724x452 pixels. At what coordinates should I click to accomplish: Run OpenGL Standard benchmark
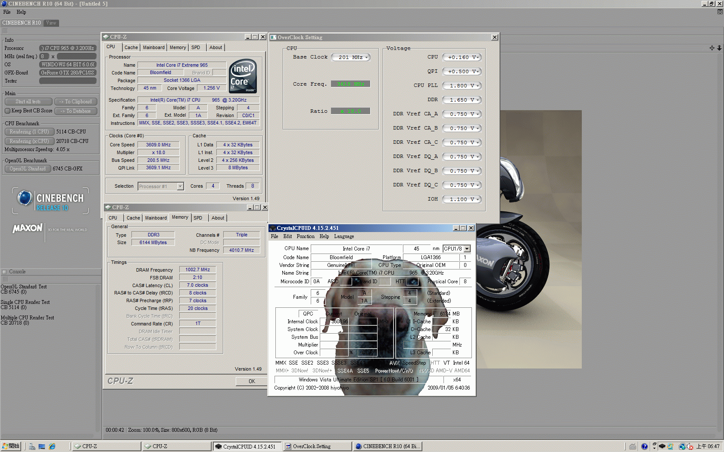click(28, 169)
